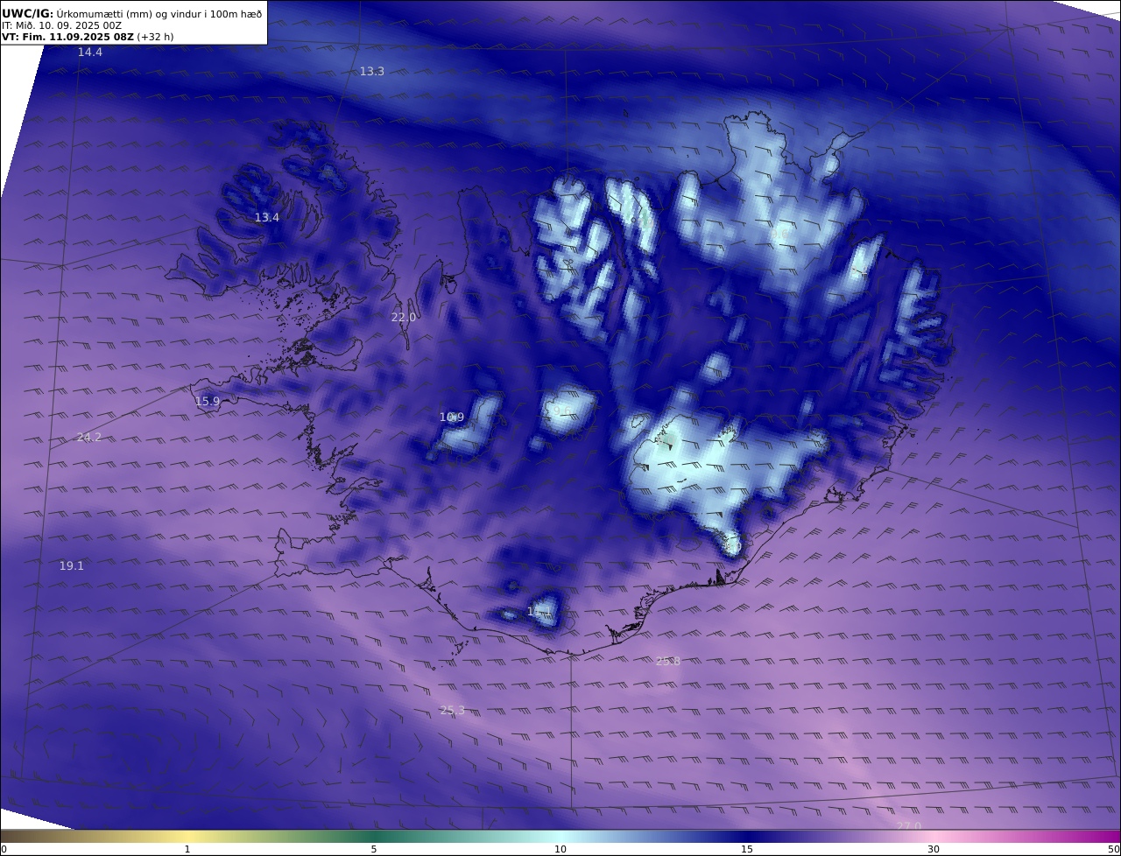Click the 25.3 value label

click(x=453, y=710)
